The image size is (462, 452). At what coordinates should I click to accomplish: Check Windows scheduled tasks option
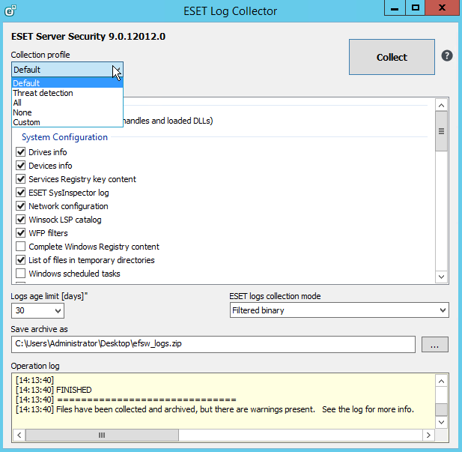21,274
